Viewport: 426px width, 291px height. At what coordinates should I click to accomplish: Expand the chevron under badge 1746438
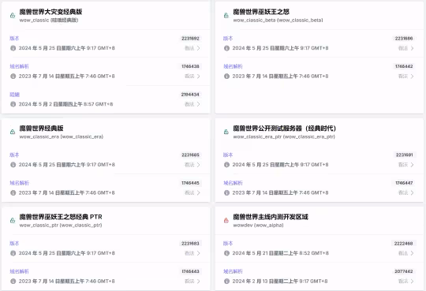tap(199, 76)
